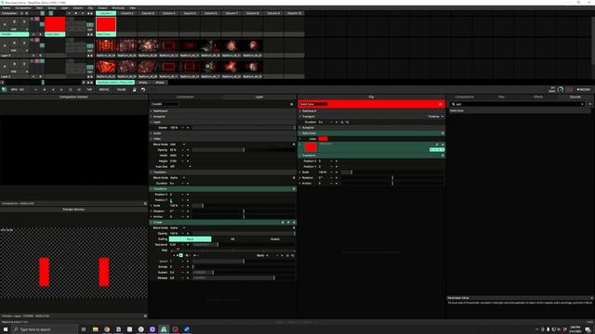Open the notification center icon on the taskbar
The height and width of the screenshot is (334, 595).
(588, 330)
